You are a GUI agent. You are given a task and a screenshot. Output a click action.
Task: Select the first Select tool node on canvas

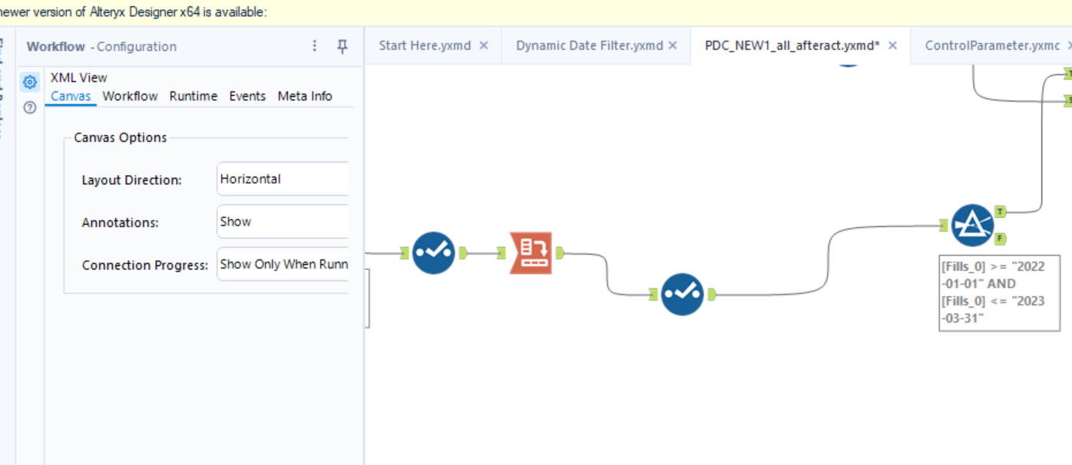coord(432,252)
